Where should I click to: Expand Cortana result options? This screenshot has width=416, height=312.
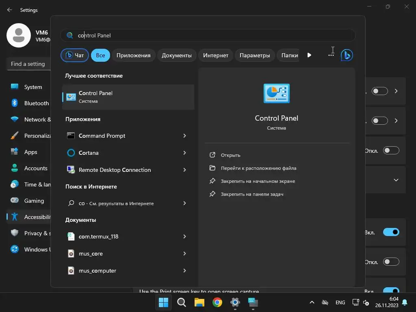click(x=185, y=153)
